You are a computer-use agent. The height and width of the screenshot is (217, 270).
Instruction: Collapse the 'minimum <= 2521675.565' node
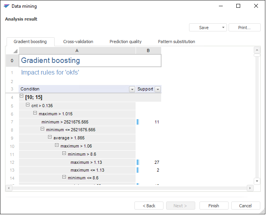coord(43,129)
